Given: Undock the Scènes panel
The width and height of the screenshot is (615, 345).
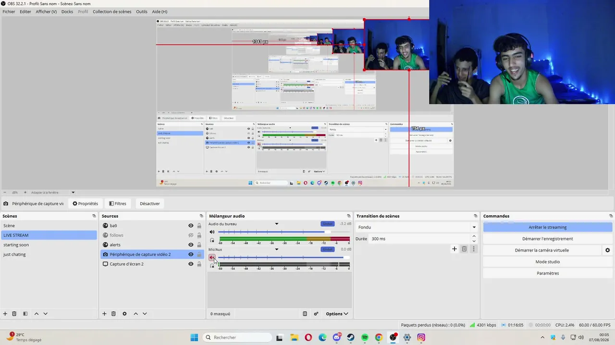Looking at the screenshot, I should click(x=94, y=216).
